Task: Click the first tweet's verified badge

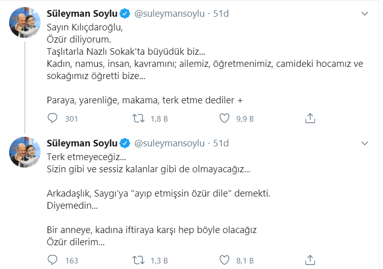Action: 125,14
